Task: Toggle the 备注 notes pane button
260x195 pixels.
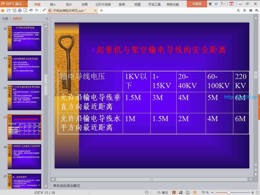Action: tap(163, 192)
